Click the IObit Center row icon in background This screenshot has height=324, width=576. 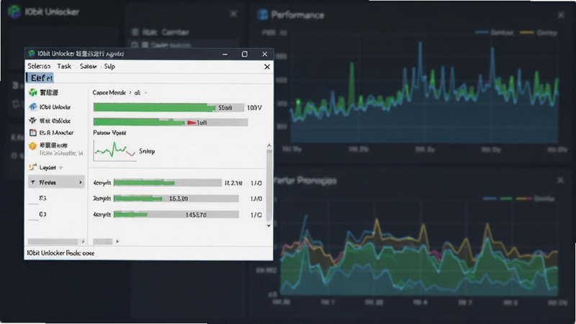[x=135, y=32]
